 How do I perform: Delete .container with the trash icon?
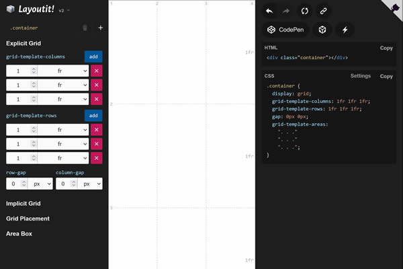[x=85, y=28]
